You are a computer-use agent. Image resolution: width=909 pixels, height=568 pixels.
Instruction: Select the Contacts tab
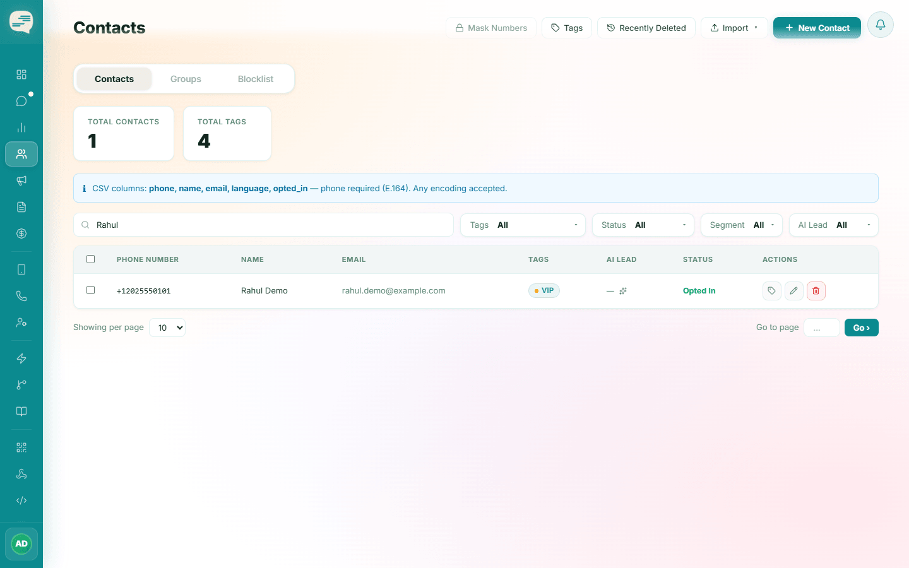point(114,79)
